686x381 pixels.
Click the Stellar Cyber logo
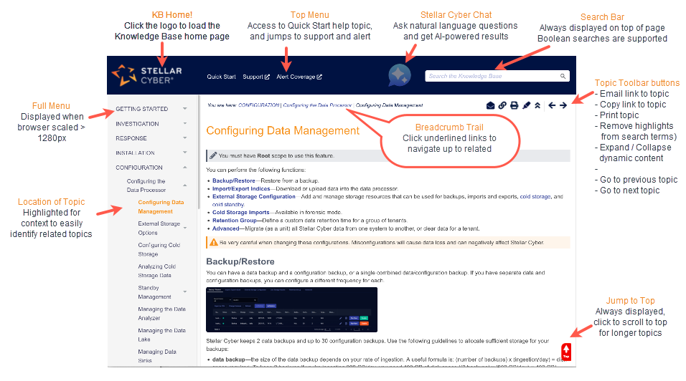point(147,75)
